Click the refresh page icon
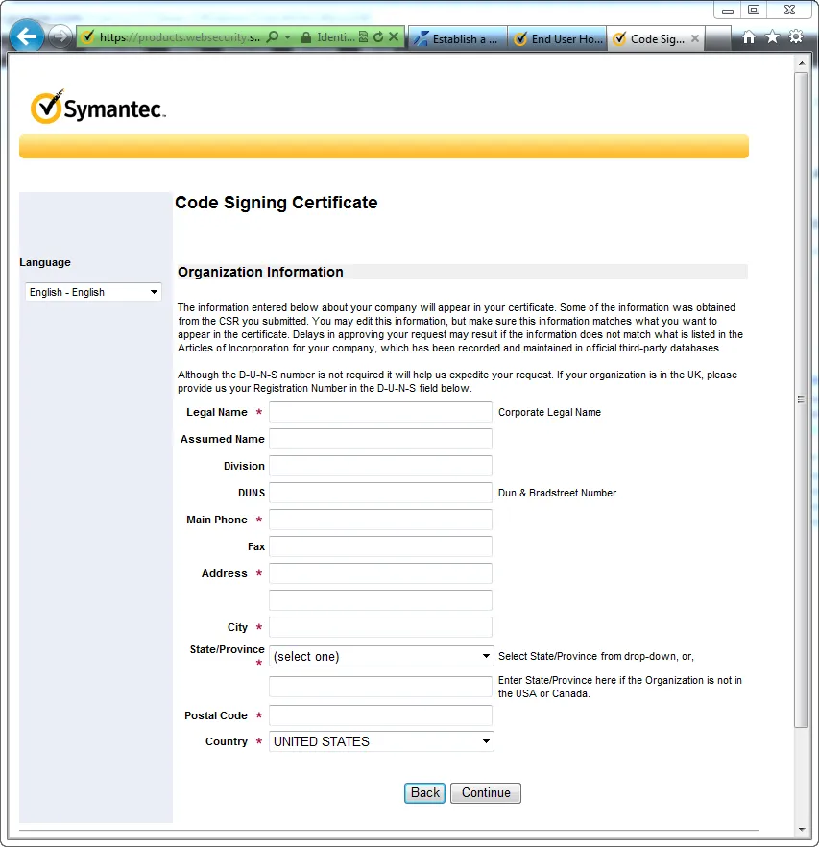The width and height of the screenshot is (819, 847). pos(378,36)
